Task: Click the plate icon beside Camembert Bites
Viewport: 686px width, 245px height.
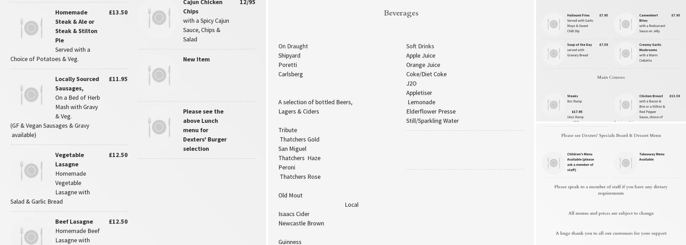Action: pyautogui.click(x=625, y=24)
